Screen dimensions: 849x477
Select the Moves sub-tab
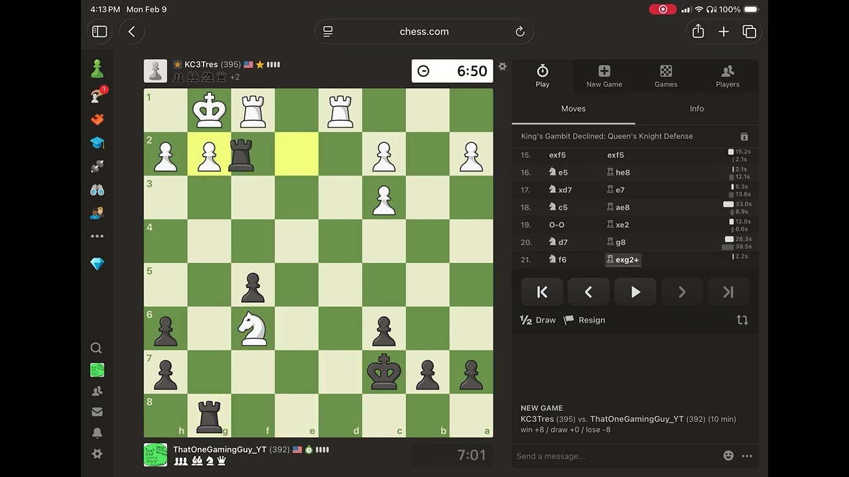coord(573,109)
